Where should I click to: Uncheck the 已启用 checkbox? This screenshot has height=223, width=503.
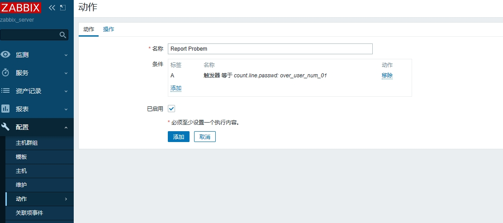pos(171,109)
